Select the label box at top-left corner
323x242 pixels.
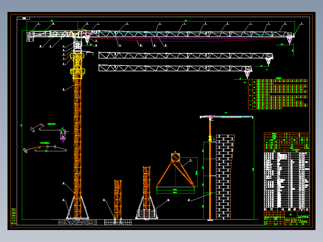click(x=23, y=18)
